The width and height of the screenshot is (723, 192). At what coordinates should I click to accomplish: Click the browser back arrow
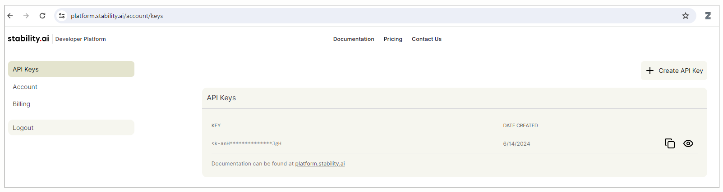click(x=10, y=16)
